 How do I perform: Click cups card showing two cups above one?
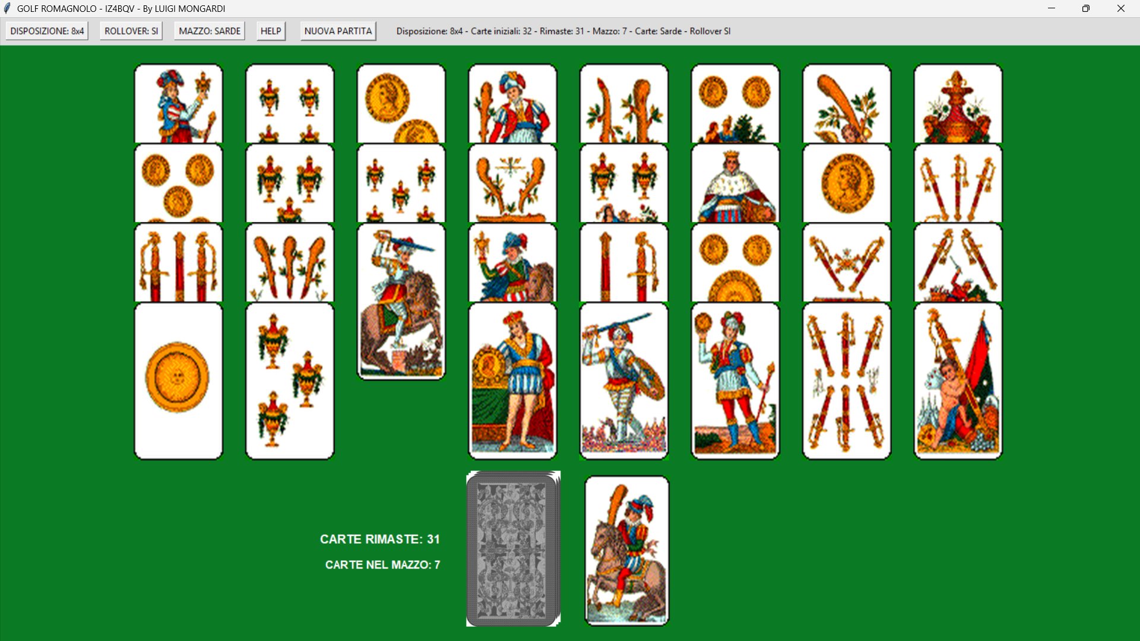tap(290, 183)
